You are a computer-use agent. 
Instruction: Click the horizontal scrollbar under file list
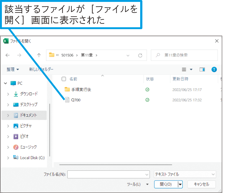[x=116, y=165]
